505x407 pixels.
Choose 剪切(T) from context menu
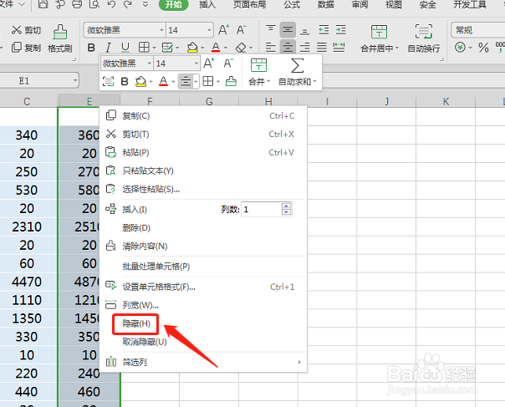click(x=203, y=134)
